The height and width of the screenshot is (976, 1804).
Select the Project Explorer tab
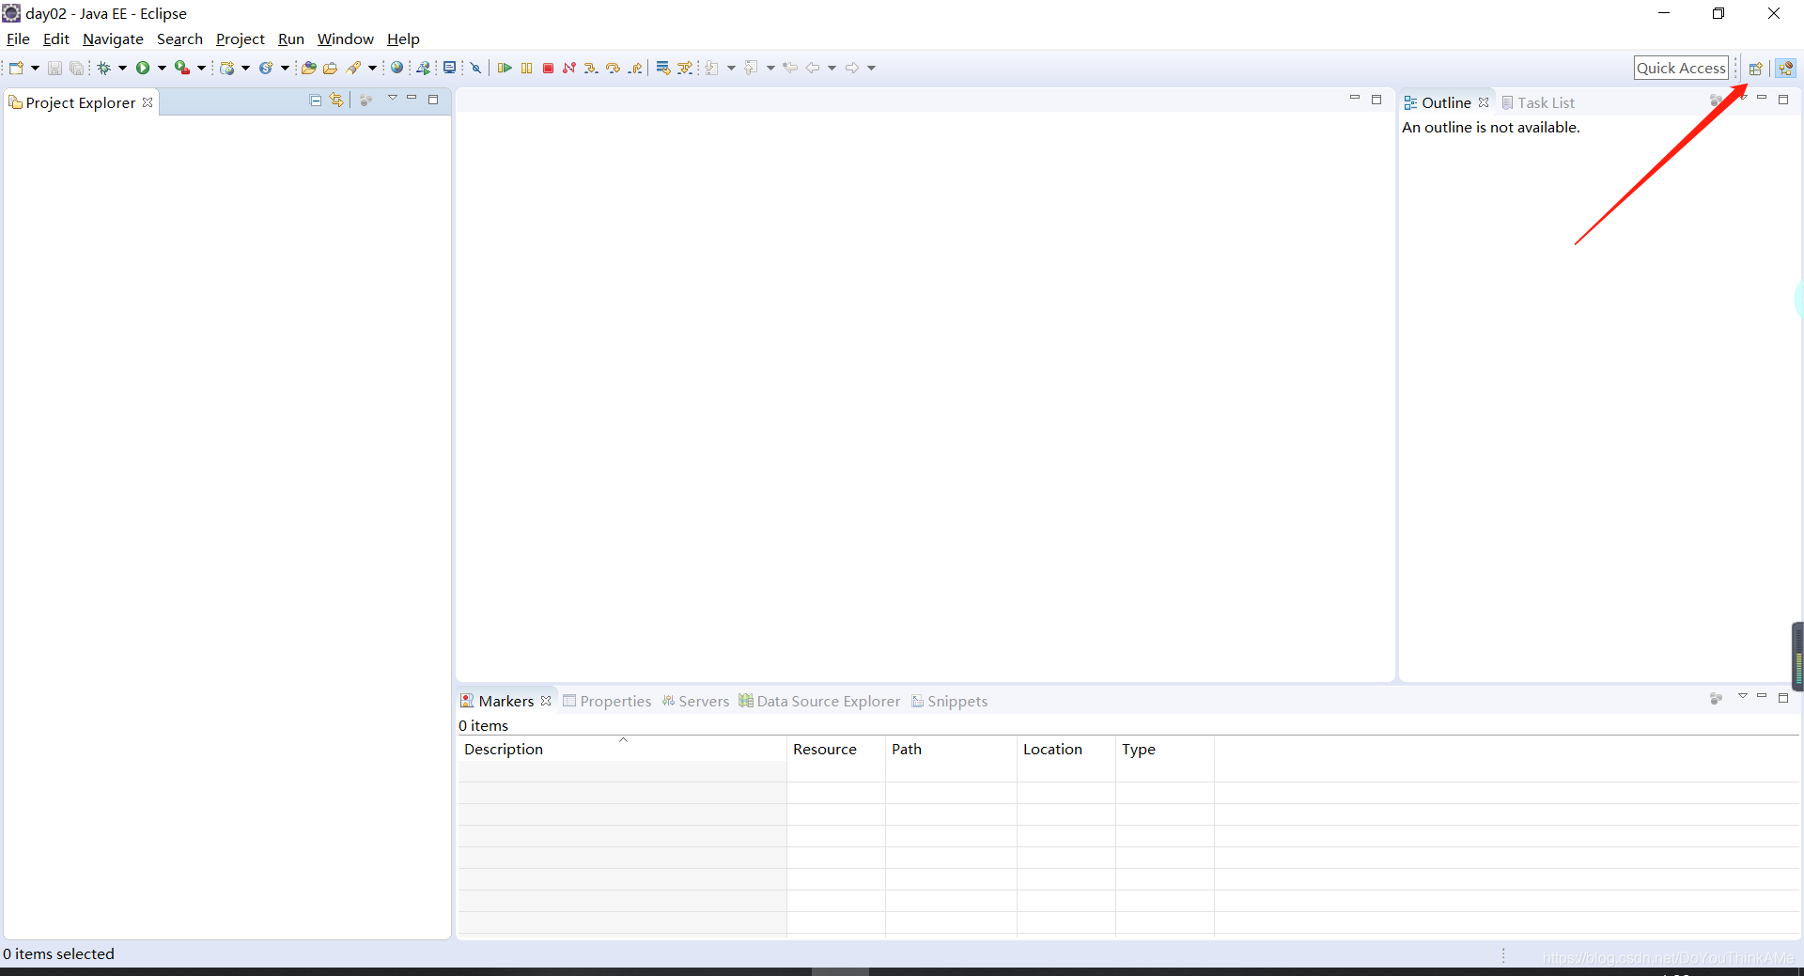pos(80,102)
